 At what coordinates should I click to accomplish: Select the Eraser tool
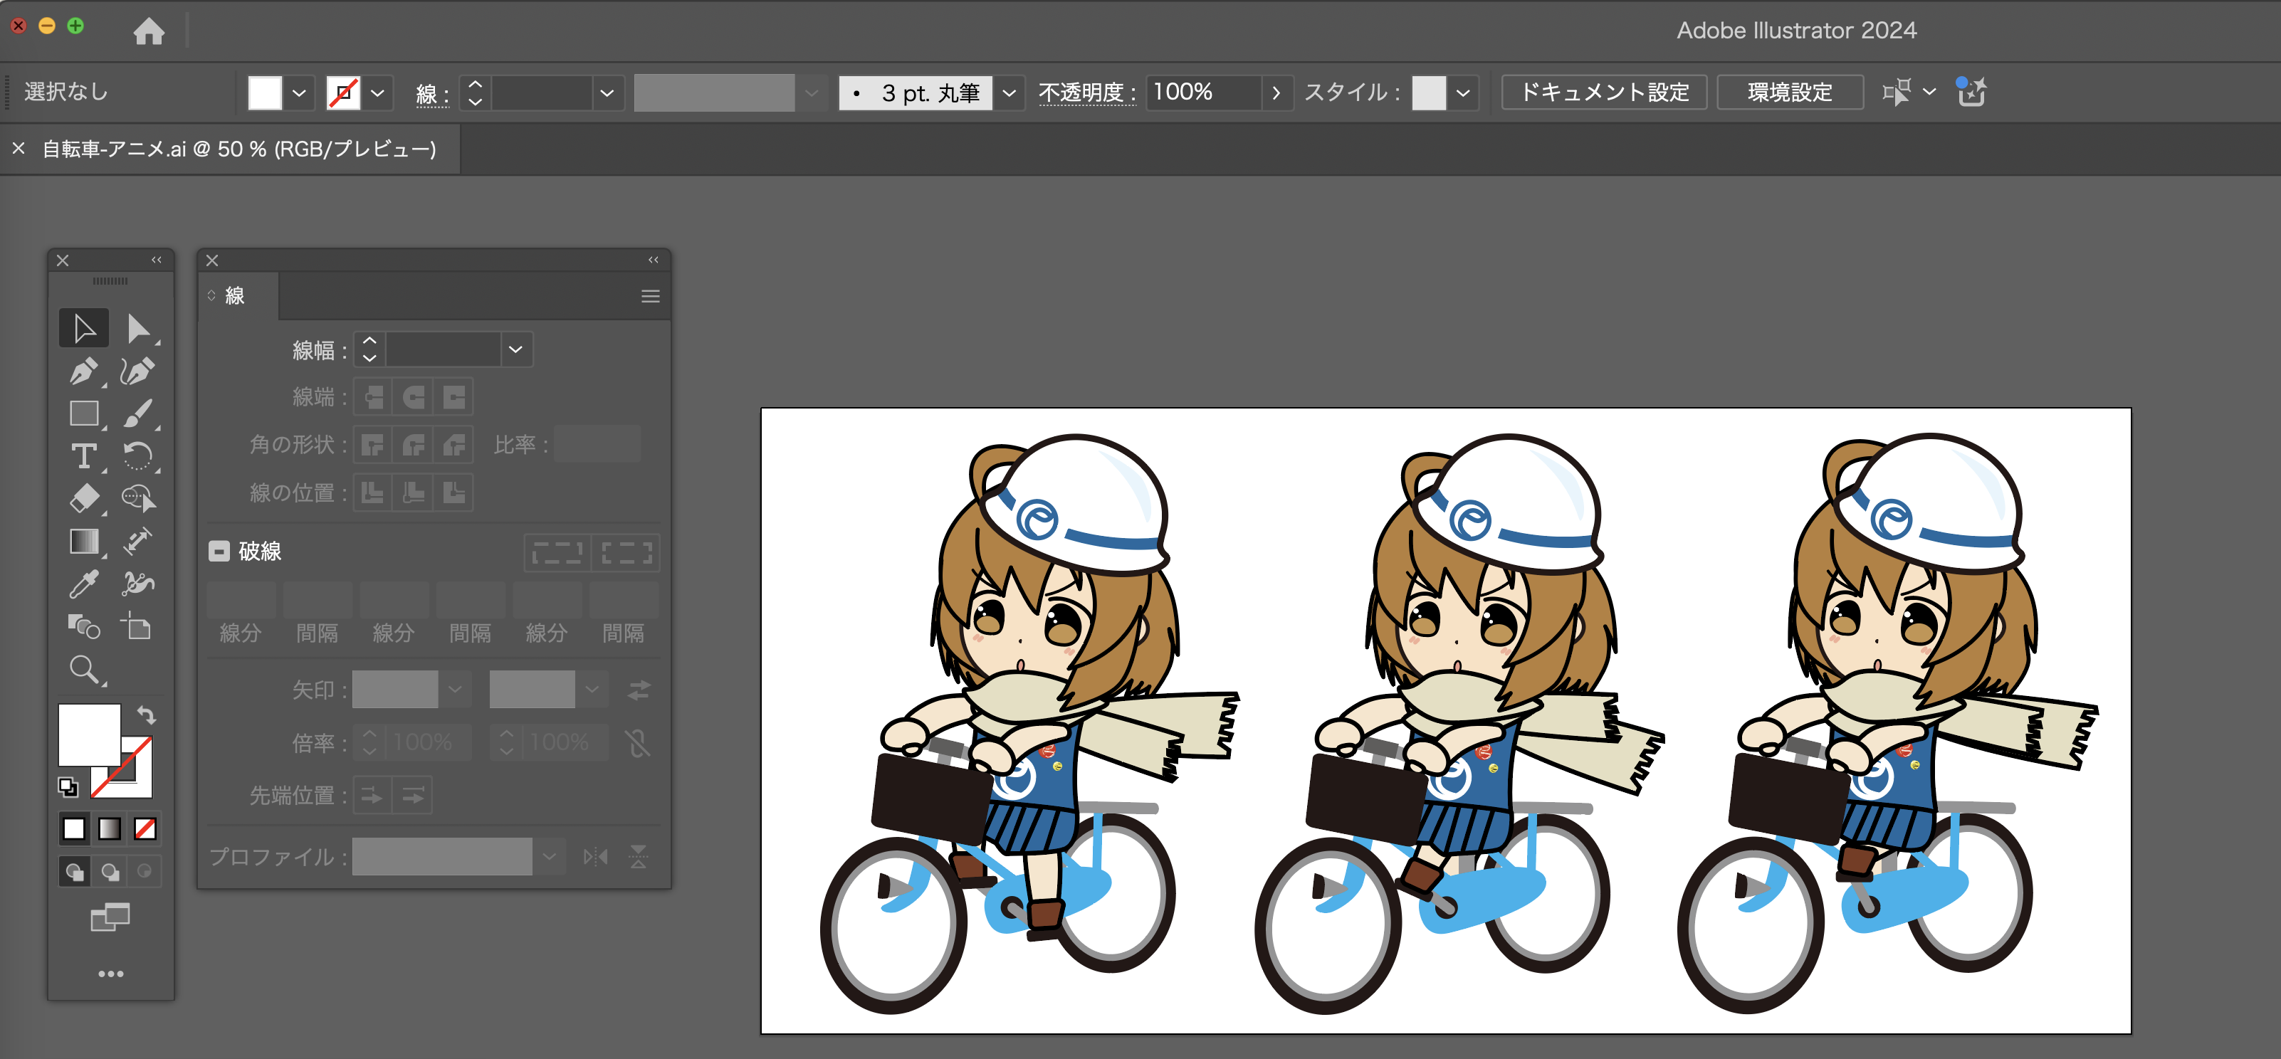pyautogui.click(x=84, y=498)
